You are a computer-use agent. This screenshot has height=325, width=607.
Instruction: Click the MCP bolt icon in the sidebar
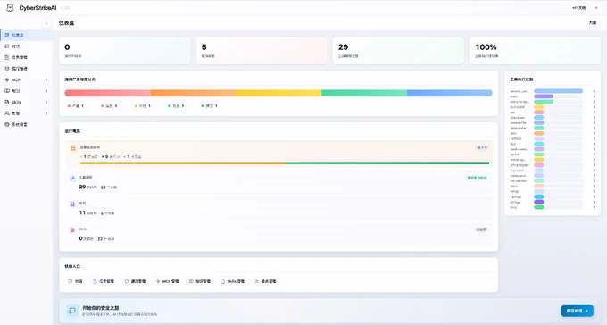[7, 79]
